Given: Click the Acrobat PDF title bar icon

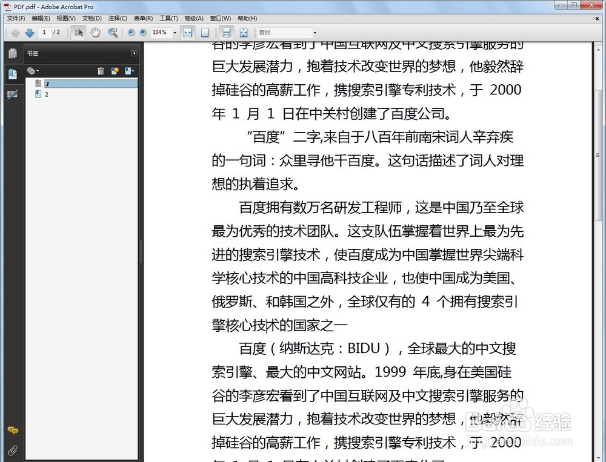Looking at the screenshot, I should (7, 7).
